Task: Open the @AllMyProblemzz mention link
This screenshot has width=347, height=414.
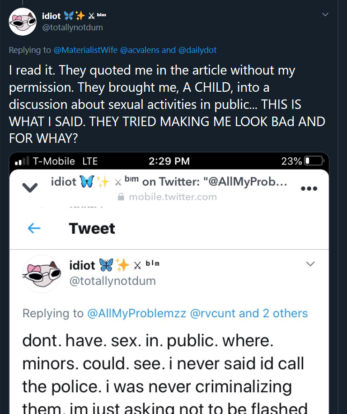Action: [x=136, y=313]
